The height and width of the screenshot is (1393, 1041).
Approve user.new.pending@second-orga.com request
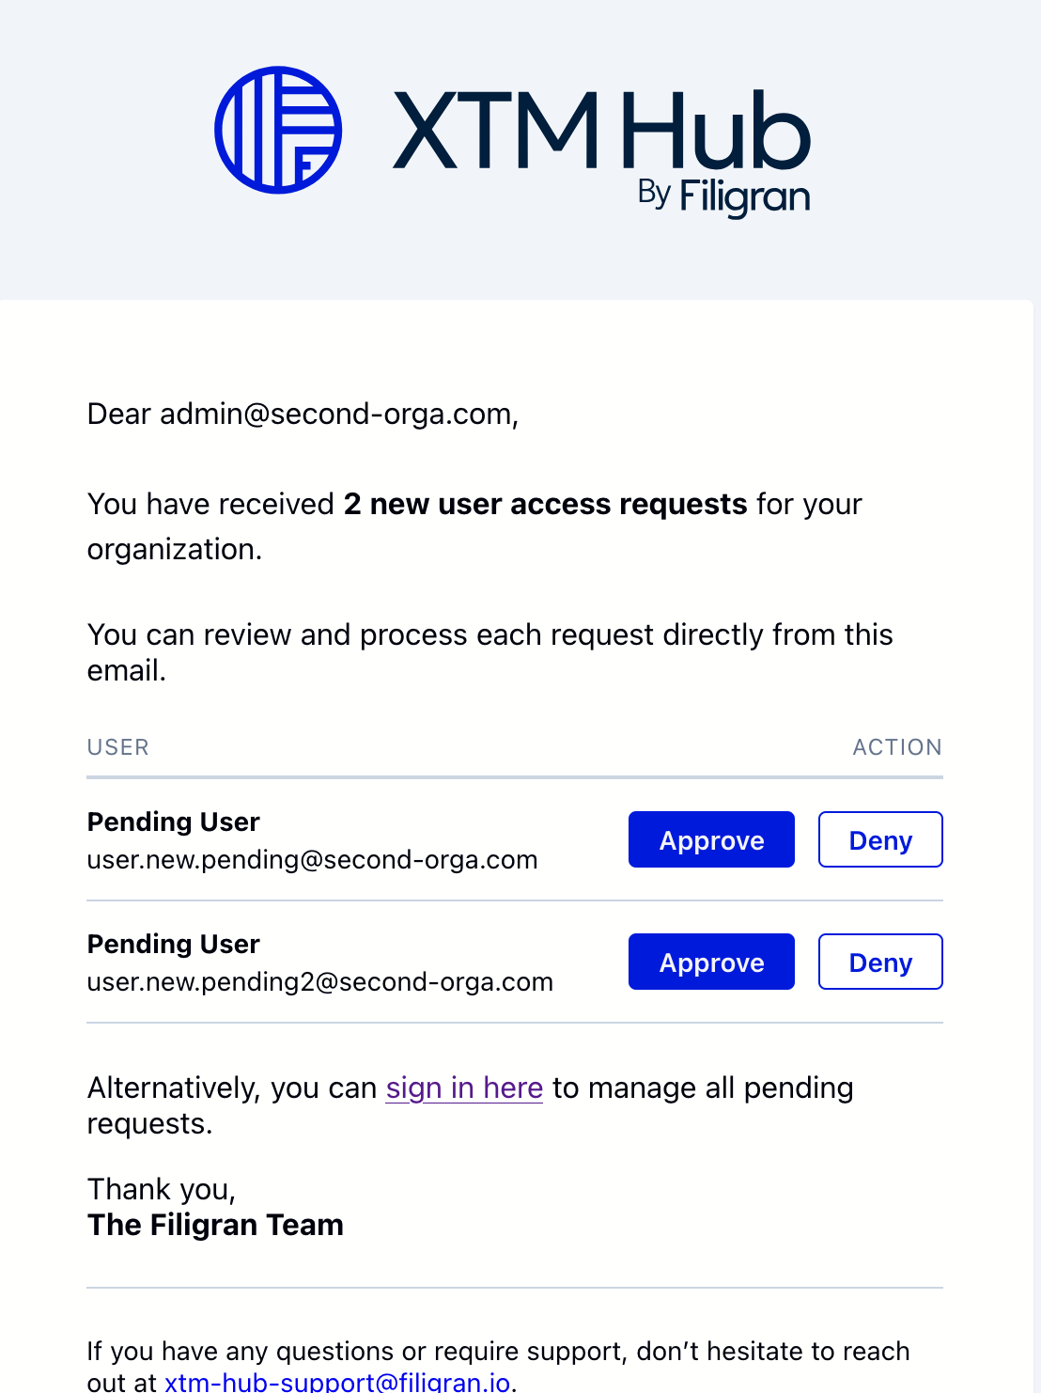coord(711,839)
